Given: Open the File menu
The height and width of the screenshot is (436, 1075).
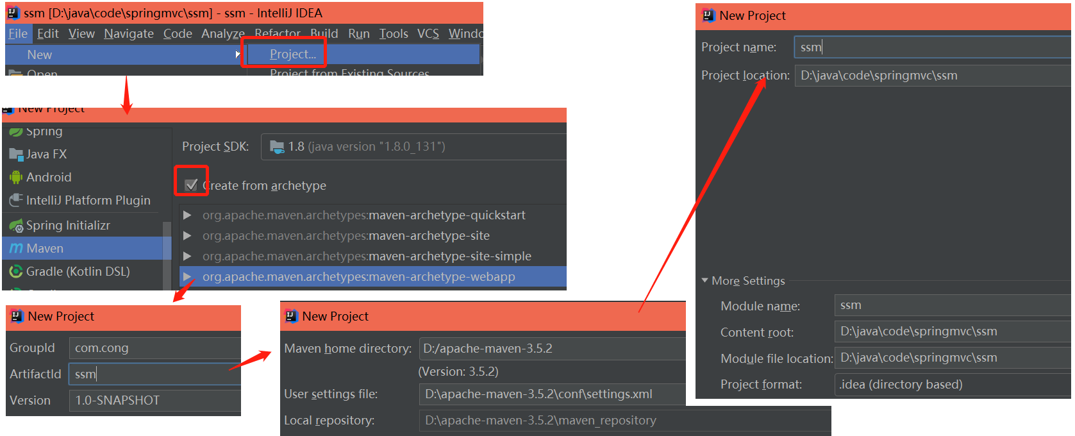Looking at the screenshot, I should [18, 34].
